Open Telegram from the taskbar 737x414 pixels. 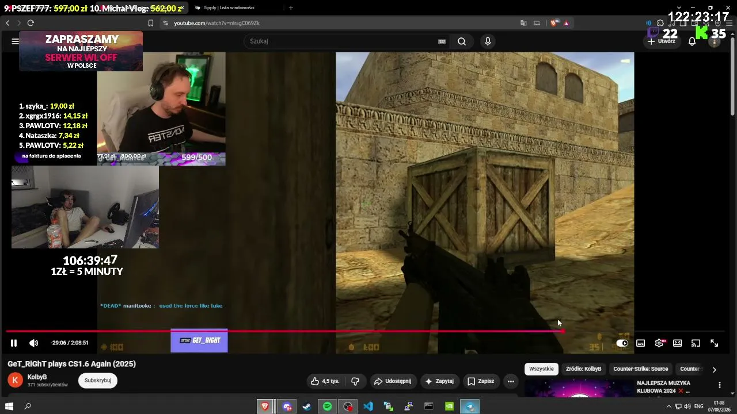tap(470, 407)
